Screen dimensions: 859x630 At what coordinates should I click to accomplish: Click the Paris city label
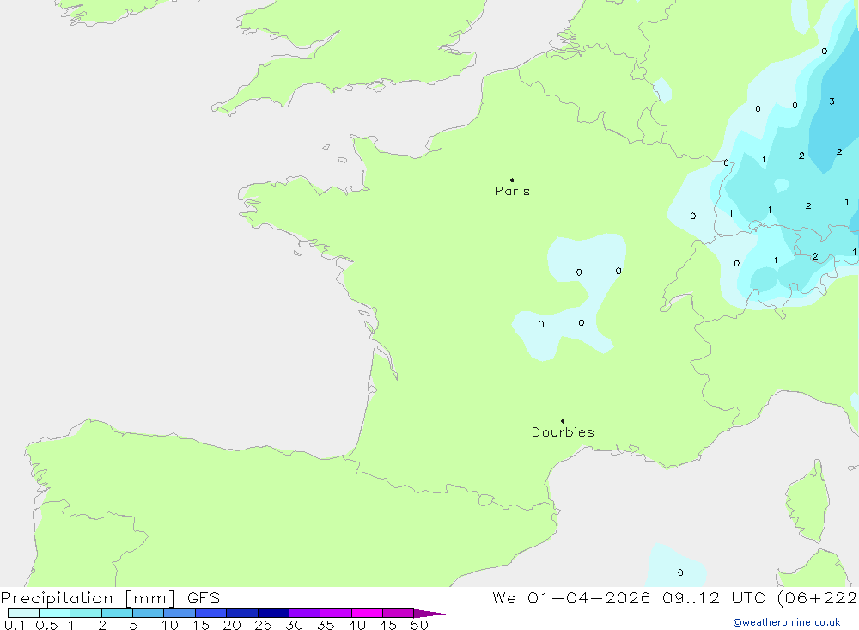point(512,191)
